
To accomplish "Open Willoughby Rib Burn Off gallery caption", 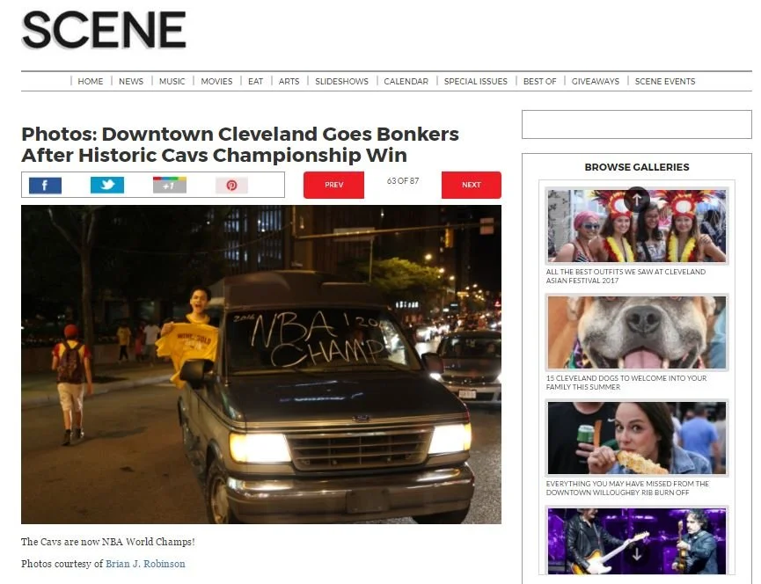I will pyautogui.click(x=627, y=488).
